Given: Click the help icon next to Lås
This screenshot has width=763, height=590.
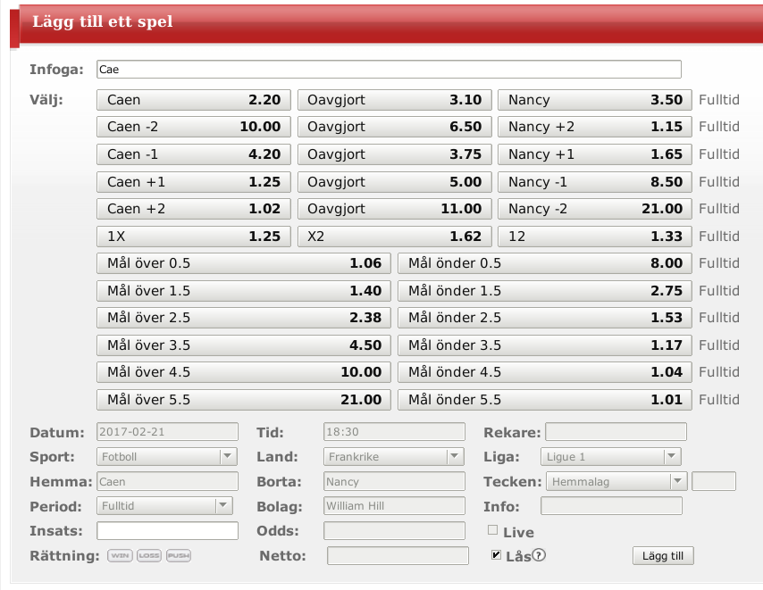Looking at the screenshot, I should pos(539,555).
